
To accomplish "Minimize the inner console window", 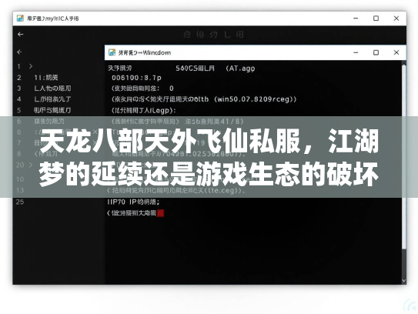I will point(356,52).
